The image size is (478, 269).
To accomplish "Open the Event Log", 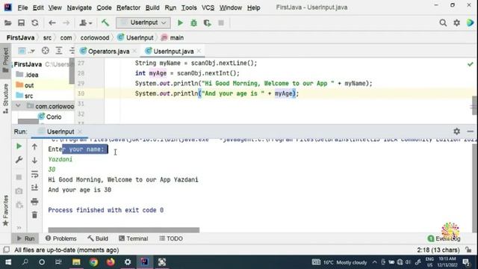I will tap(444, 238).
